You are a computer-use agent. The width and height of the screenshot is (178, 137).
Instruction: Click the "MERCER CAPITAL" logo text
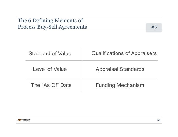click(x=26, y=120)
